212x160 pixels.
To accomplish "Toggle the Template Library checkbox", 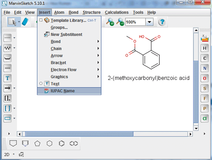I will coord(41,20).
